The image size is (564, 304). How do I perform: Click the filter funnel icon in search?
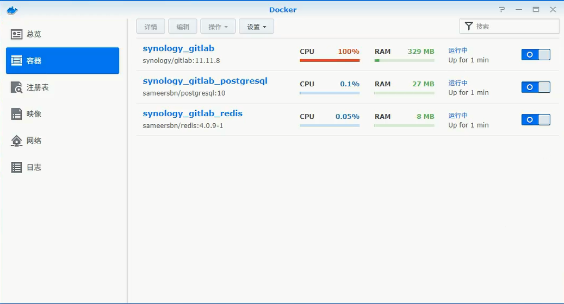coord(469,26)
